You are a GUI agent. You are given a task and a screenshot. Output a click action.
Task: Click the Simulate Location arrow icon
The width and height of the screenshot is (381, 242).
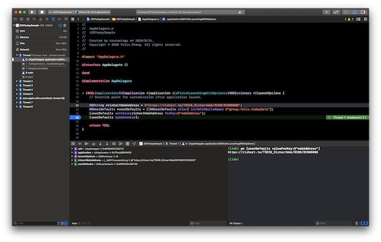(134, 144)
